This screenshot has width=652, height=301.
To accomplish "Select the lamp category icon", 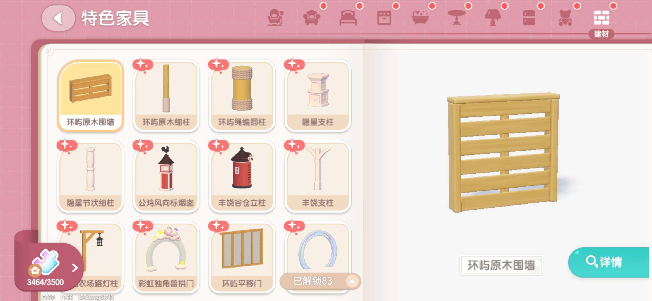I will pyautogui.click(x=493, y=18).
